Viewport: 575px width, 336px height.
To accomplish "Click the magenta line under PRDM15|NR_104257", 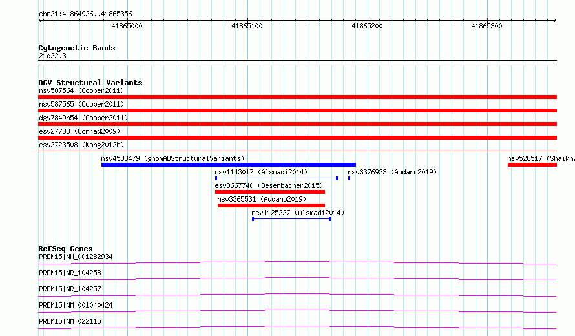I will (x=297, y=295).
